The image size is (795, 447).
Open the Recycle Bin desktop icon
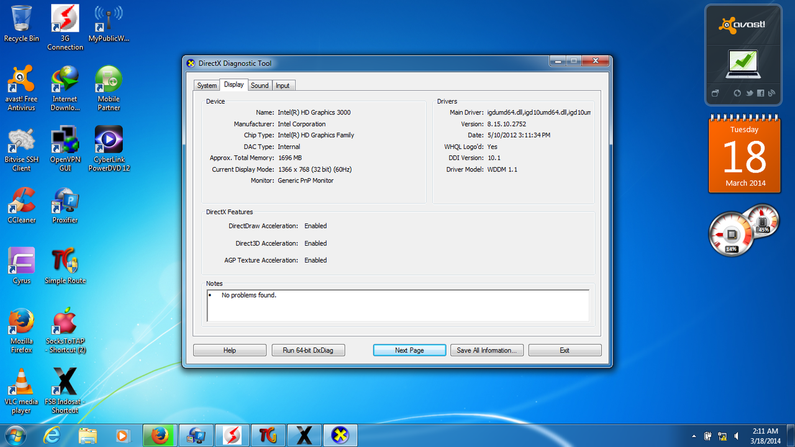point(21,24)
